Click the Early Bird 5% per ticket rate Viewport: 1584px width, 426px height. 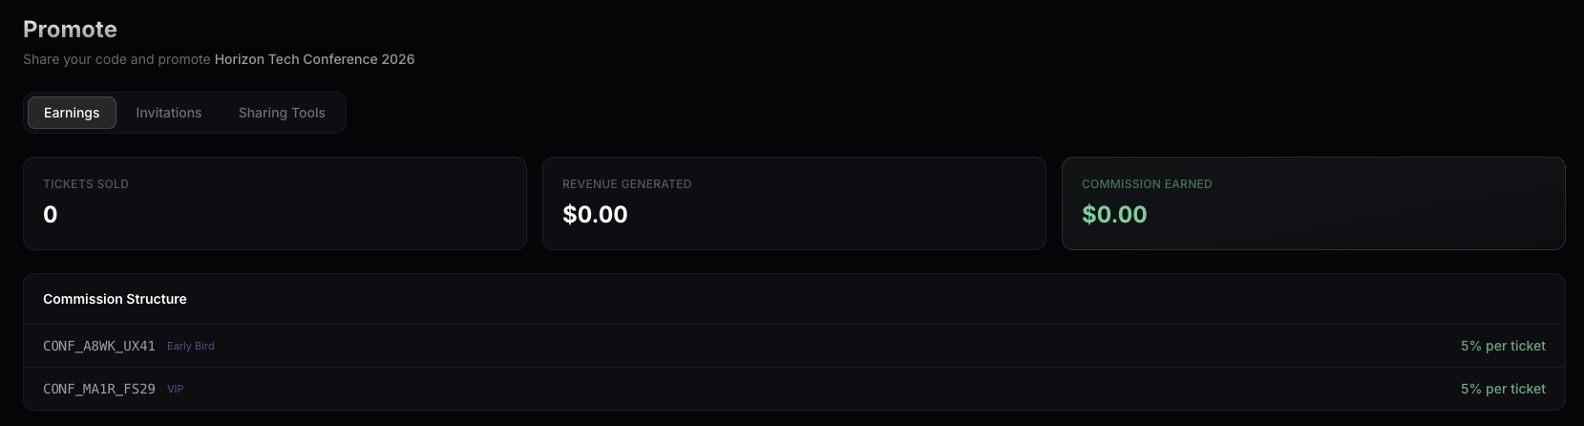(x=1503, y=346)
